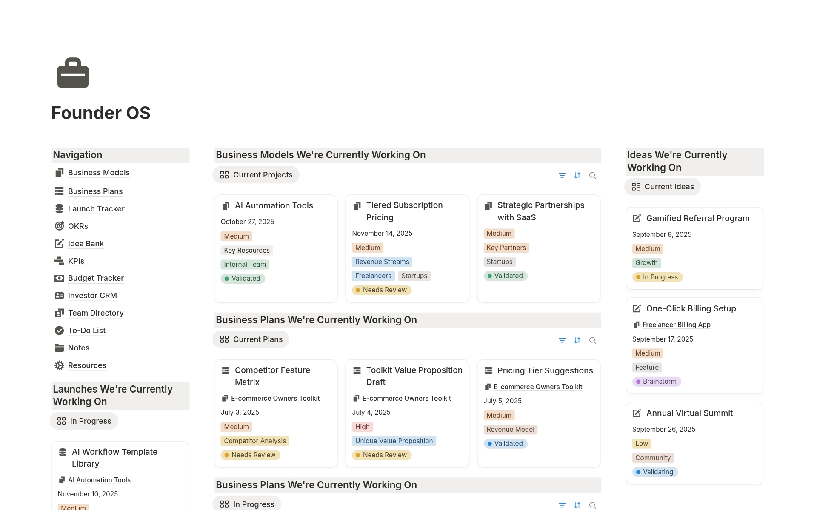
Task: Click the gear icon beside Resources
Action: 59,365
